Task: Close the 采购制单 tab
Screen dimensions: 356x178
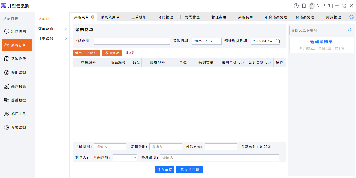Action: 93,17
